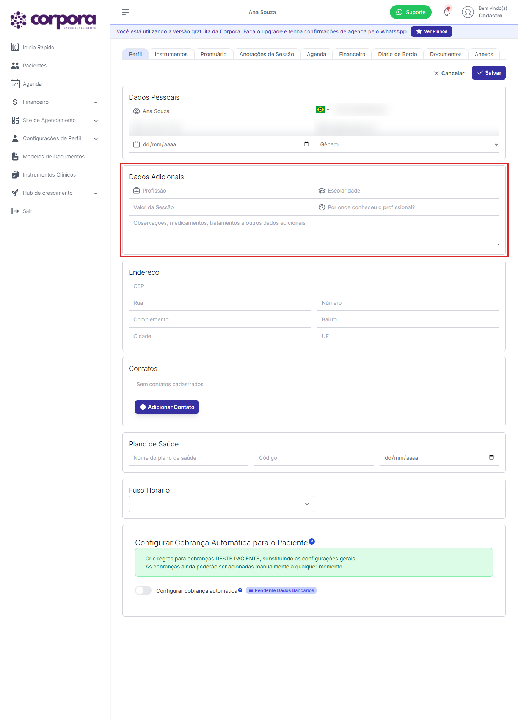Open the Financeiro tab

coord(352,54)
